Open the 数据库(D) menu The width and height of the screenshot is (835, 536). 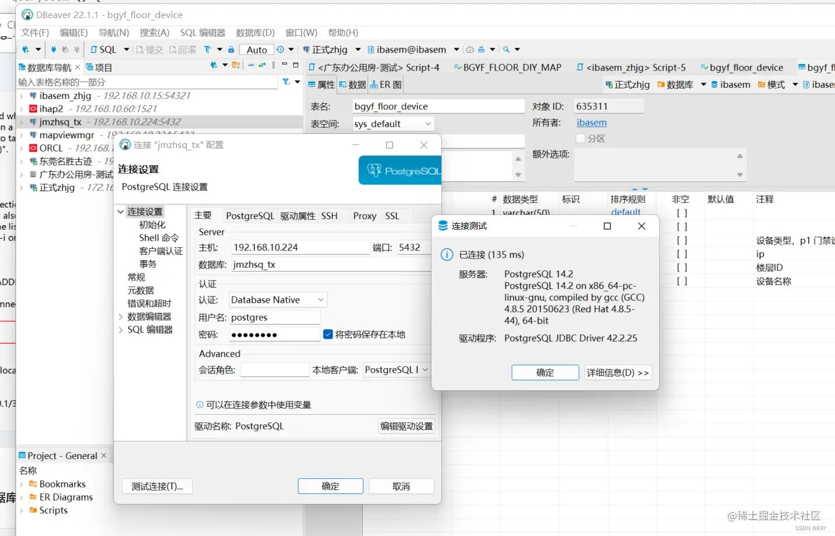255,33
